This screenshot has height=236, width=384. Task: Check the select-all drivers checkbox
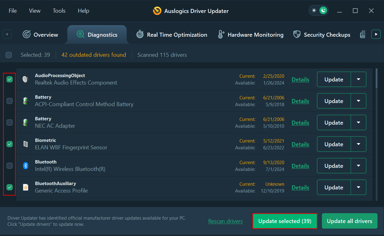[9, 55]
